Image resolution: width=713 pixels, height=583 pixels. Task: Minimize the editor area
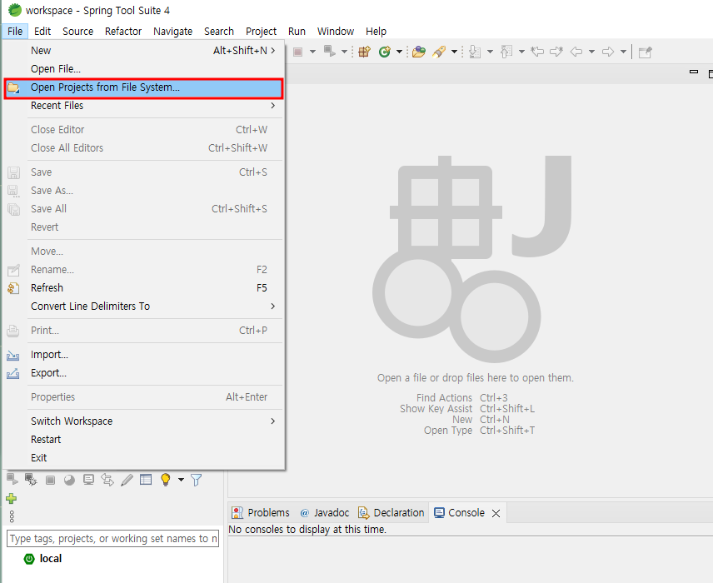pos(694,72)
